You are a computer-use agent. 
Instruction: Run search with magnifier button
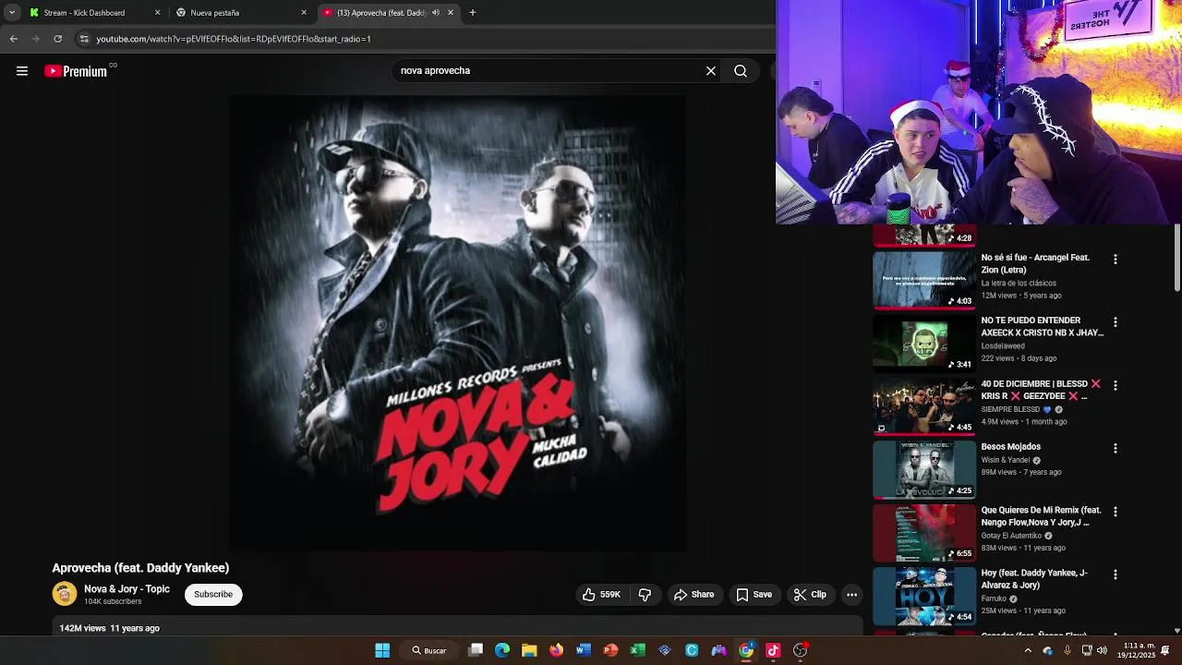pos(741,71)
